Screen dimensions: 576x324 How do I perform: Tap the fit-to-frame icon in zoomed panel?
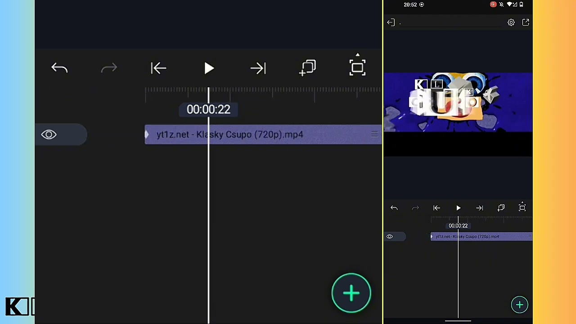tap(358, 66)
